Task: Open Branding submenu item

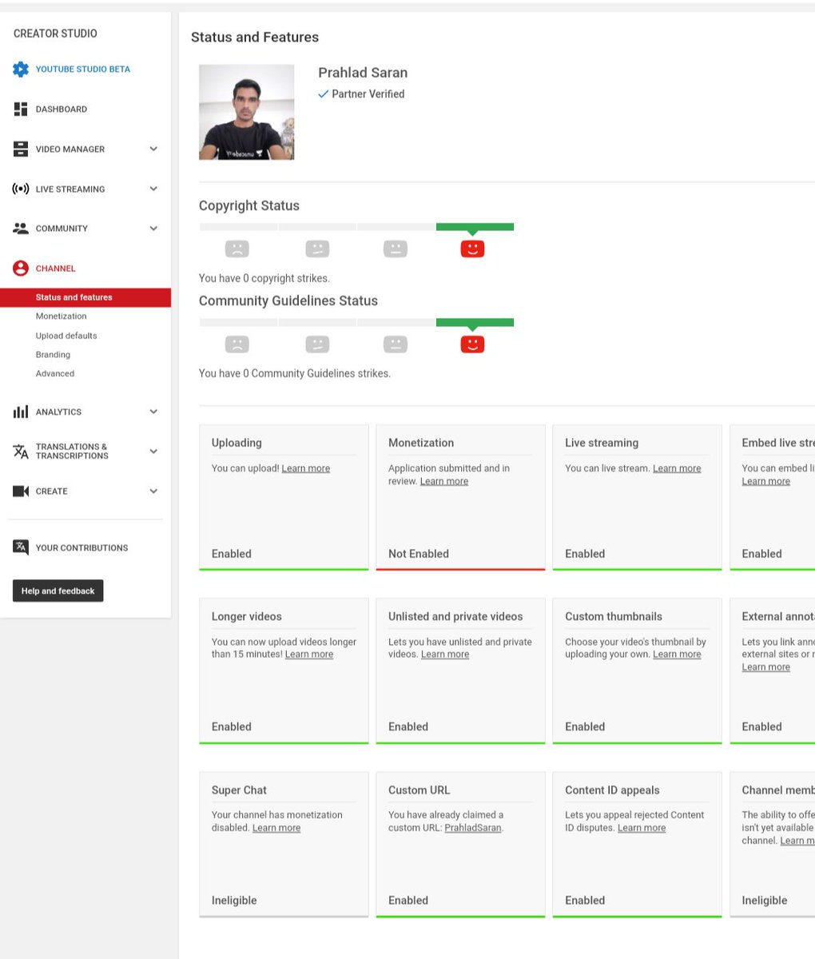Action: (53, 355)
